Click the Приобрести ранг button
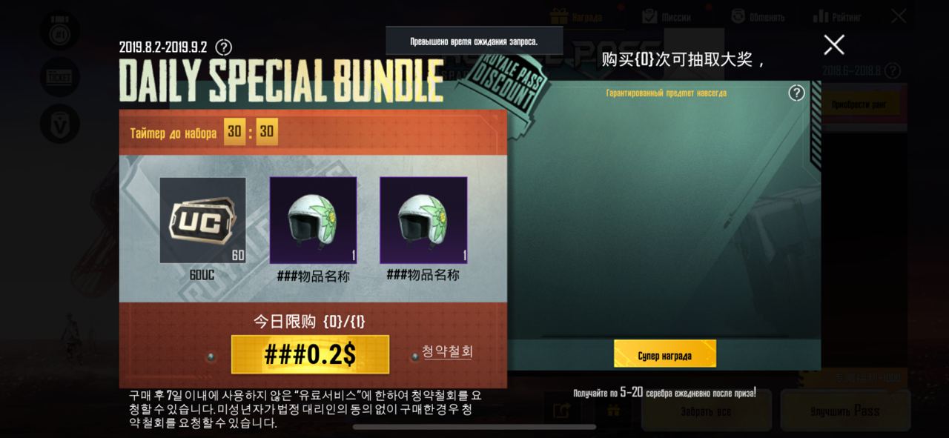 pyautogui.click(x=859, y=104)
